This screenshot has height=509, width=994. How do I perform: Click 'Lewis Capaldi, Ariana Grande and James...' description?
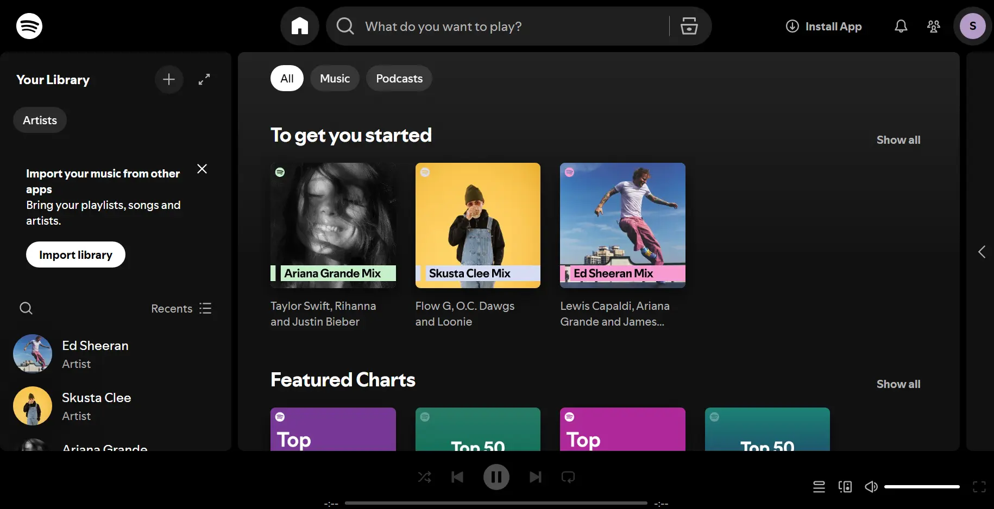615,314
